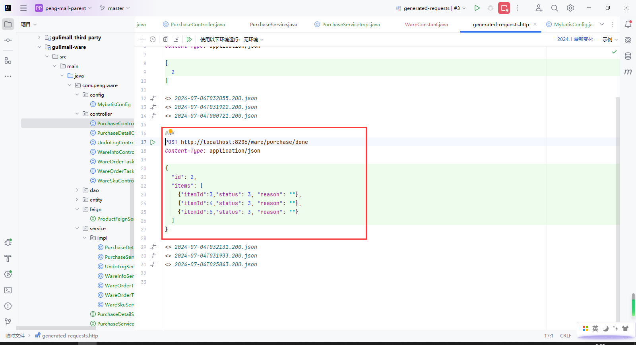Open the Problems tool window
Screen dimensions: 636x345
tap(8, 306)
